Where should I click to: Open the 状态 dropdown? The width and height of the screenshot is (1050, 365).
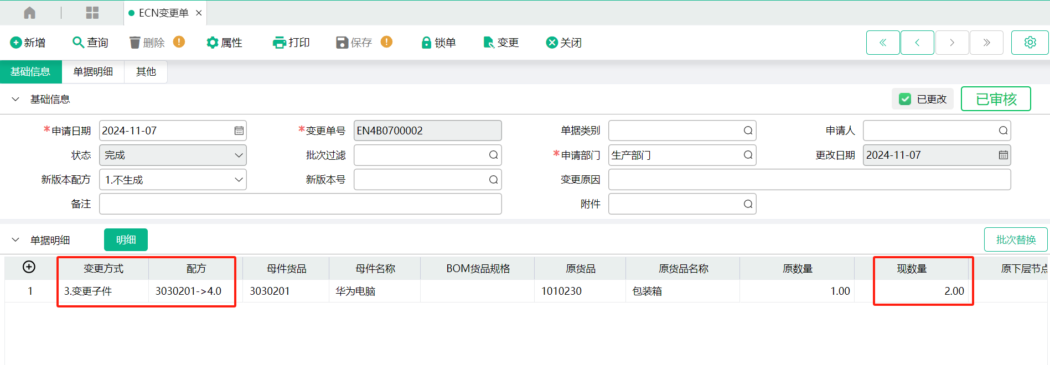point(239,155)
